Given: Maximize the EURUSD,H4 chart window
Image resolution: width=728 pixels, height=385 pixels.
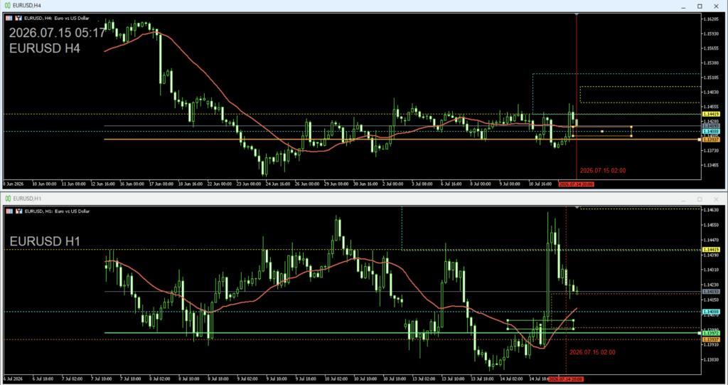Looking at the screenshot, I should pos(700,6).
